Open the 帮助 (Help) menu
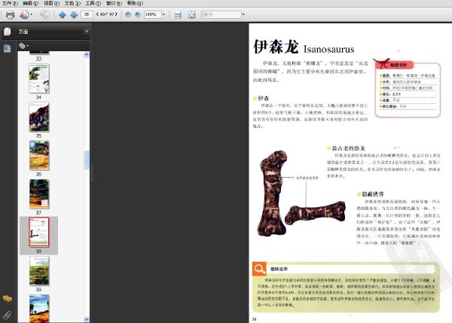The width and height of the screenshot is (452, 323). point(135,3)
